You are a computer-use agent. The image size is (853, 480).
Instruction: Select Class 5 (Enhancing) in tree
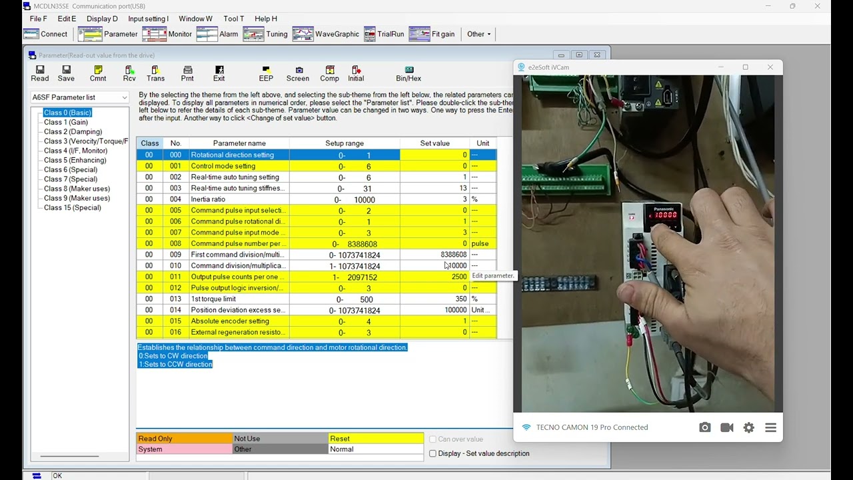coord(75,160)
